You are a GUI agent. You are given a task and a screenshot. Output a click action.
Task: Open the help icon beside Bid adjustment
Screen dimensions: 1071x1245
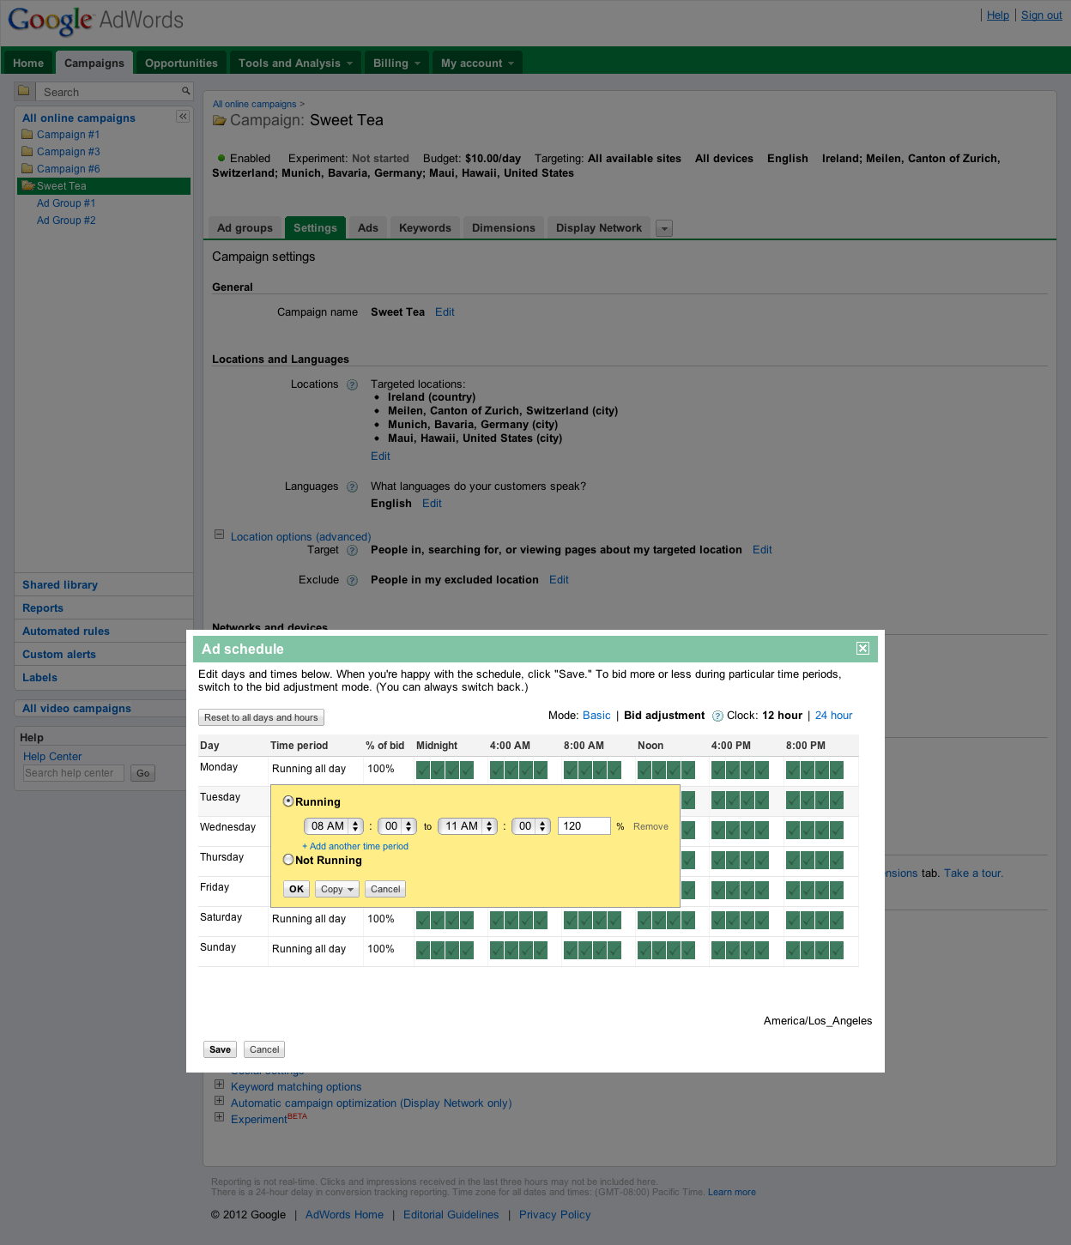(x=717, y=716)
